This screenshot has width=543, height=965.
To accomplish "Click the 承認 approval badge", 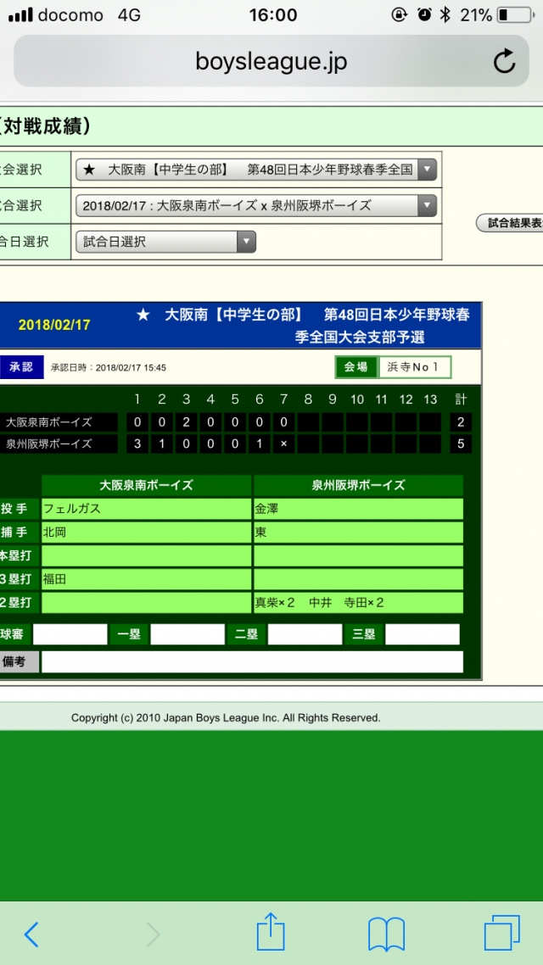I will (20, 367).
